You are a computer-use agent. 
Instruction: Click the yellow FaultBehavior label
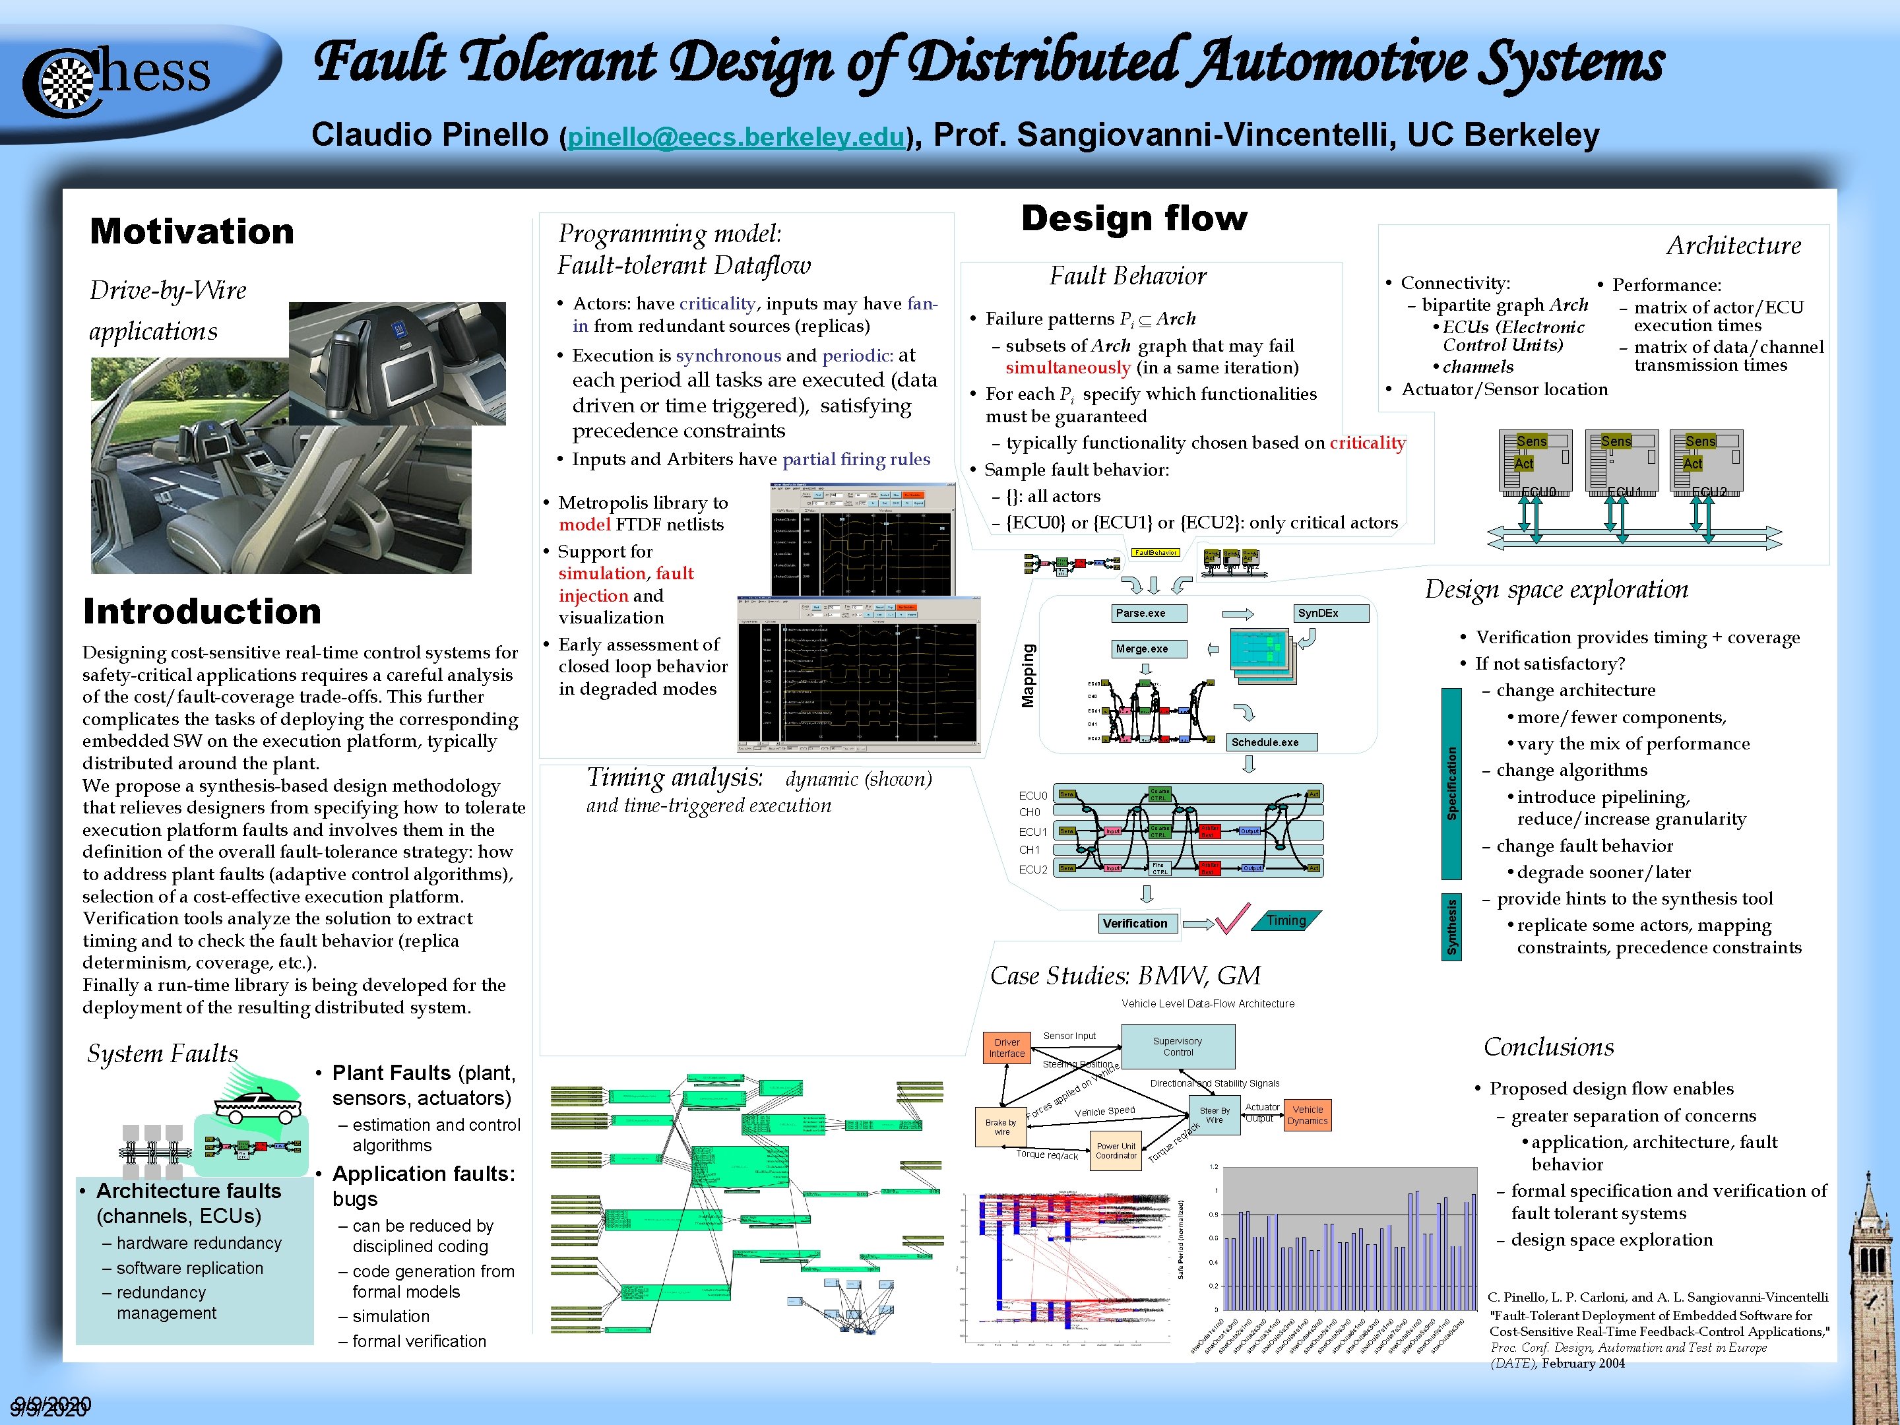tap(1155, 552)
